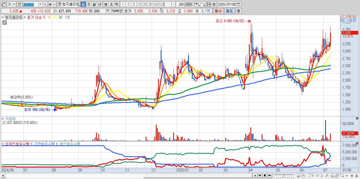Viewport: 360px width, 179px height.
Task: Click the 3D volume bar icon at bottom
Action: (332, 176)
